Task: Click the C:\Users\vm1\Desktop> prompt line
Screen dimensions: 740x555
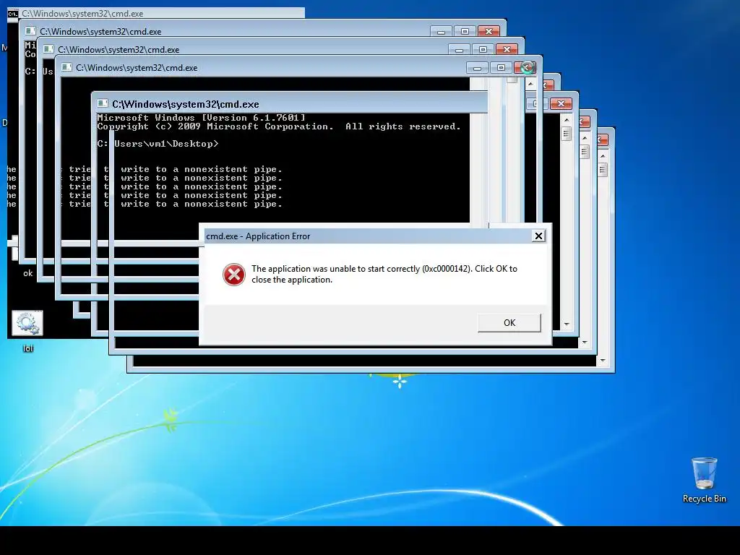Action: [158, 144]
